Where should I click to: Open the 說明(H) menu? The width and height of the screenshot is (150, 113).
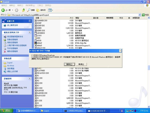[x=48, y=6]
